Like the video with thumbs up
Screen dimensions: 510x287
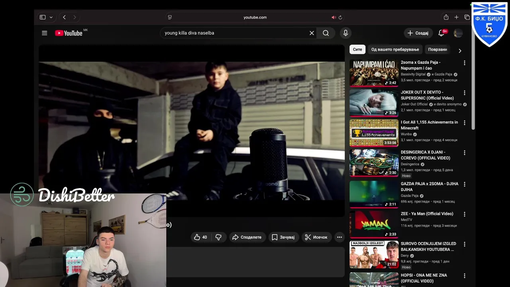click(x=200, y=237)
